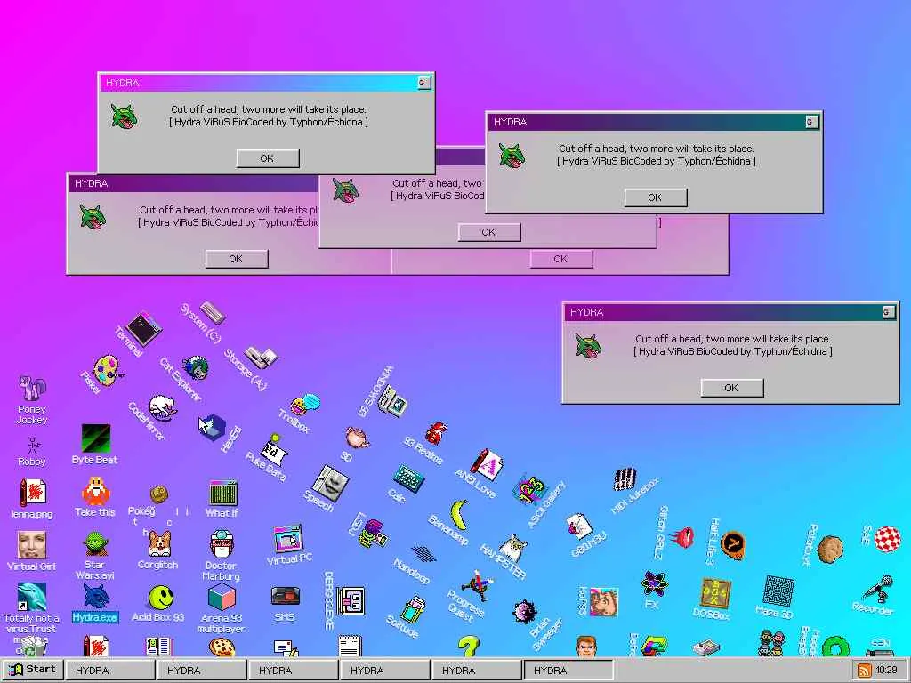Open the Piskel paint palette icon
Image resolution: width=911 pixels, height=683 pixels.
[107, 371]
